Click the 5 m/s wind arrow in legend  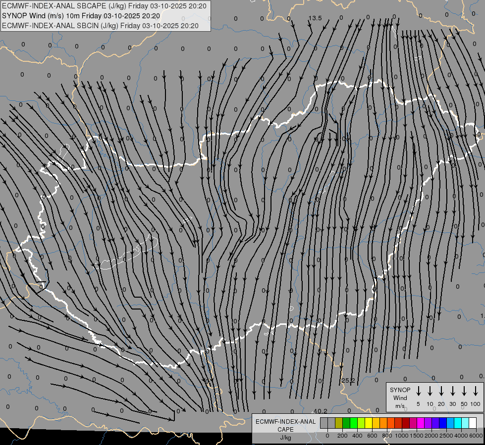[x=418, y=391]
